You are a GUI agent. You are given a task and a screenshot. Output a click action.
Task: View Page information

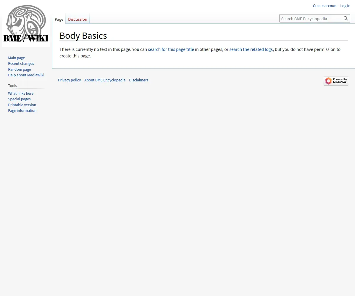pyautogui.click(x=22, y=110)
